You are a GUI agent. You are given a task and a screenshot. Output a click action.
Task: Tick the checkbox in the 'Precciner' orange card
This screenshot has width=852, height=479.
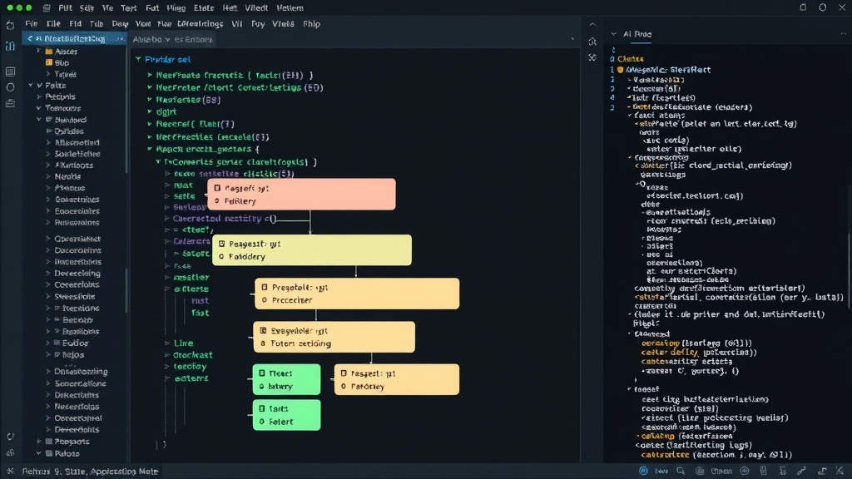click(x=265, y=287)
